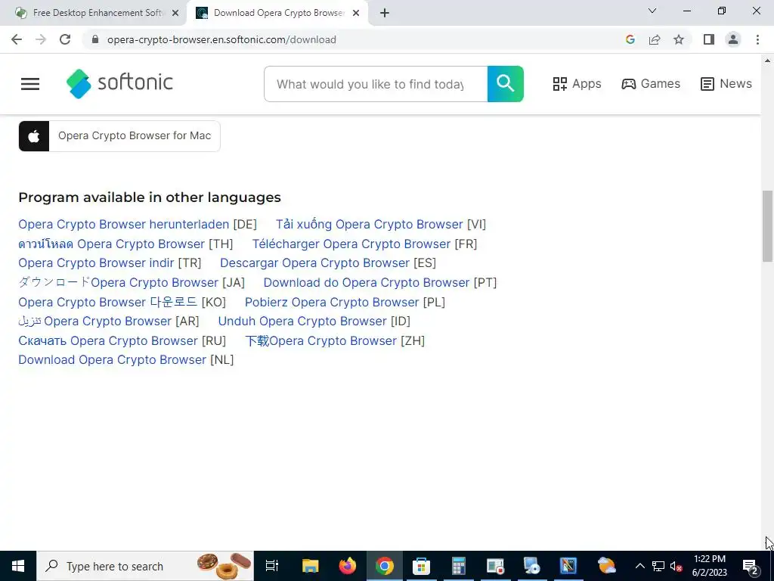
Task: Click the scrollbar up arrow
Action: click(x=768, y=61)
